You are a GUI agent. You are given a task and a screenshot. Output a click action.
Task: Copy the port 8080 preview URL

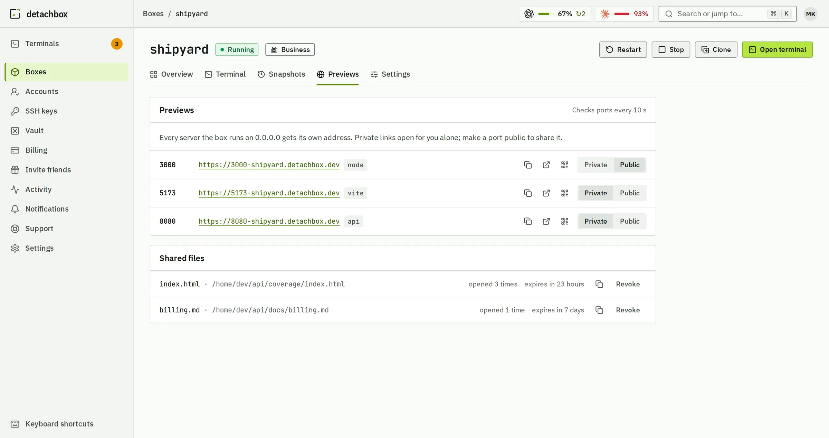tap(527, 221)
